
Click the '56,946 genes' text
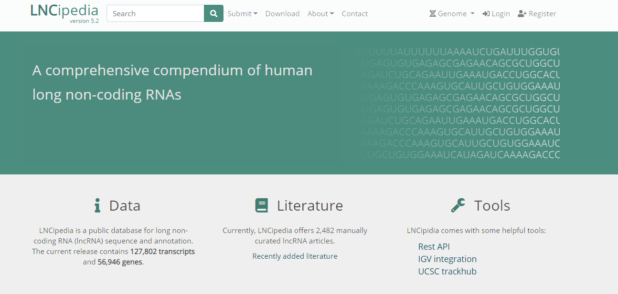pyautogui.click(x=120, y=262)
